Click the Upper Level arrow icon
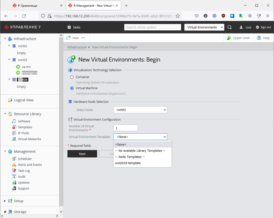The height and width of the screenshot is (218, 274). pos(229,38)
